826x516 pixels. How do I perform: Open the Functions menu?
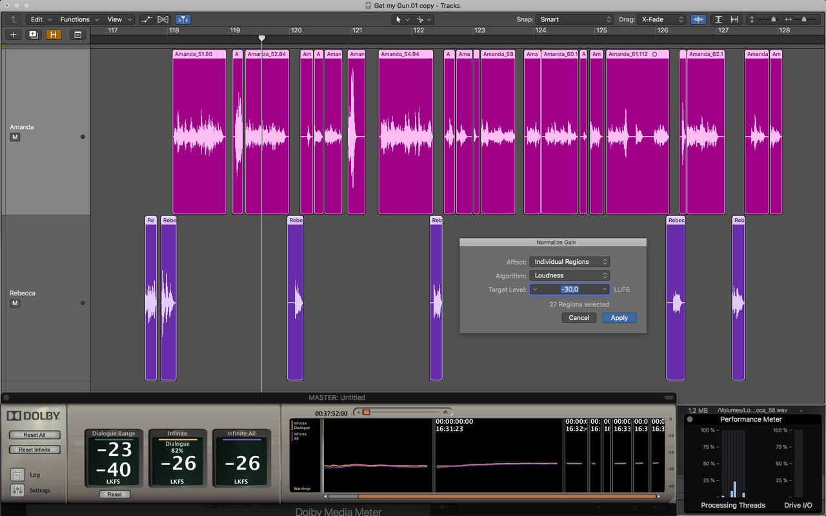[x=78, y=19]
